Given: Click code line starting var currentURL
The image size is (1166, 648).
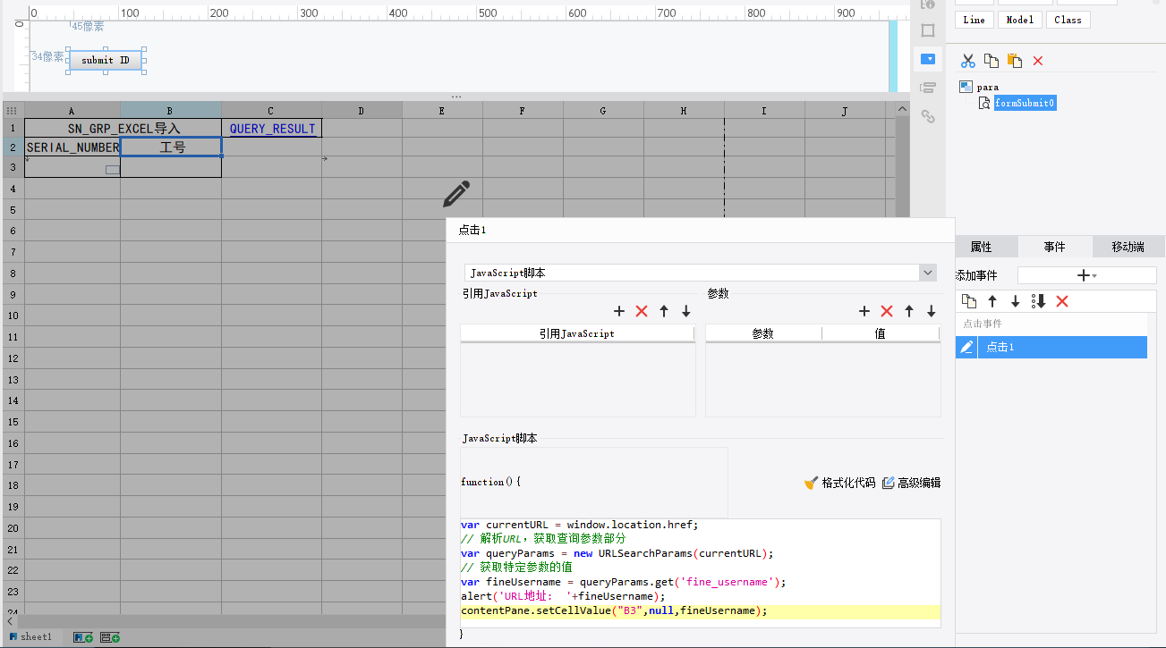Looking at the screenshot, I should 579,525.
